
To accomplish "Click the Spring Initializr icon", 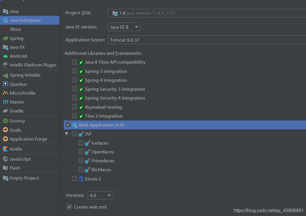I will [x=5, y=75].
